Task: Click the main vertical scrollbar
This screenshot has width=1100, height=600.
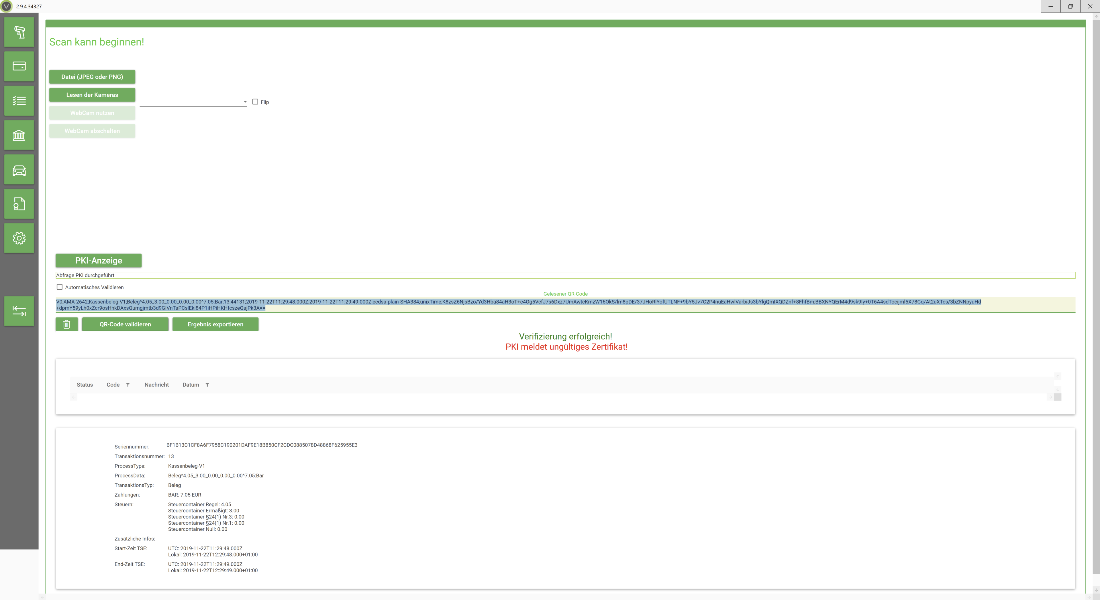Action: pyautogui.click(x=1096, y=299)
